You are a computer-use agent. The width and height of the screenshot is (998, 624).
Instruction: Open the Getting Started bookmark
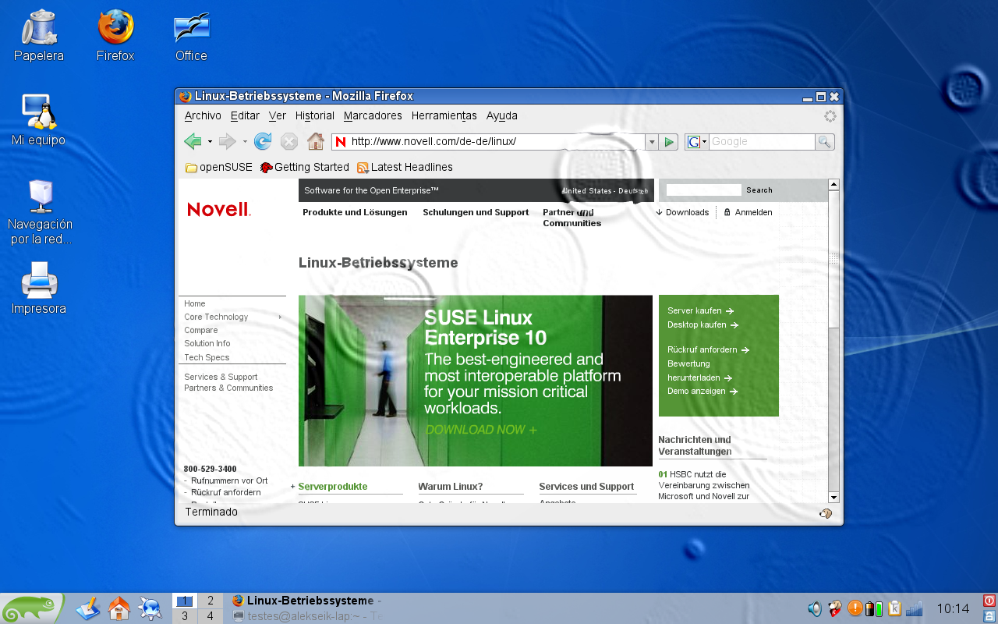[305, 167]
